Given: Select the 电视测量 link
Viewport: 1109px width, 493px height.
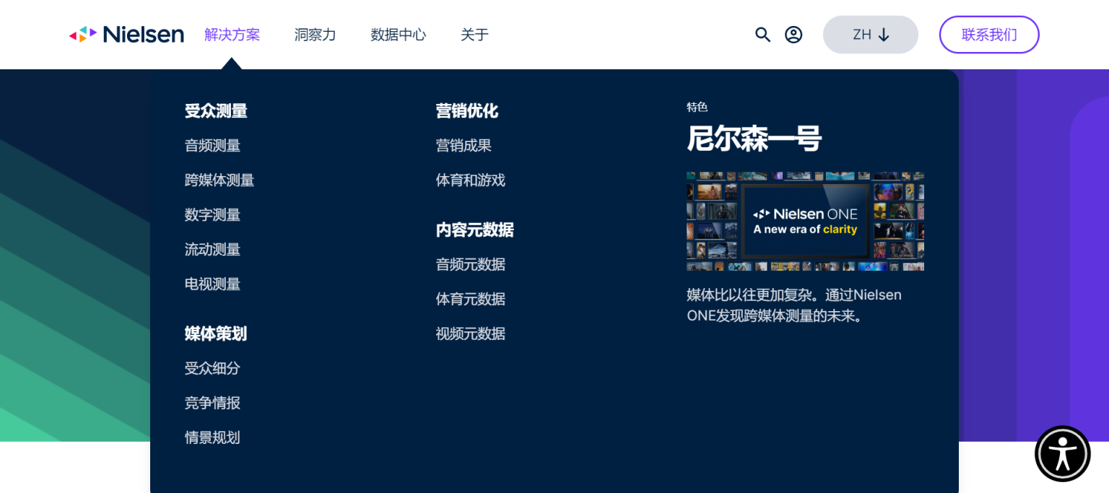Looking at the screenshot, I should click(212, 284).
